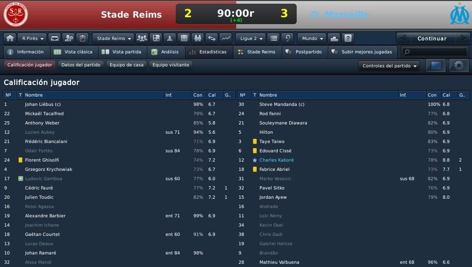Image resolution: width=472 pixels, height=267 pixels.
Task: Open the squad players icon
Action: pos(142,39)
